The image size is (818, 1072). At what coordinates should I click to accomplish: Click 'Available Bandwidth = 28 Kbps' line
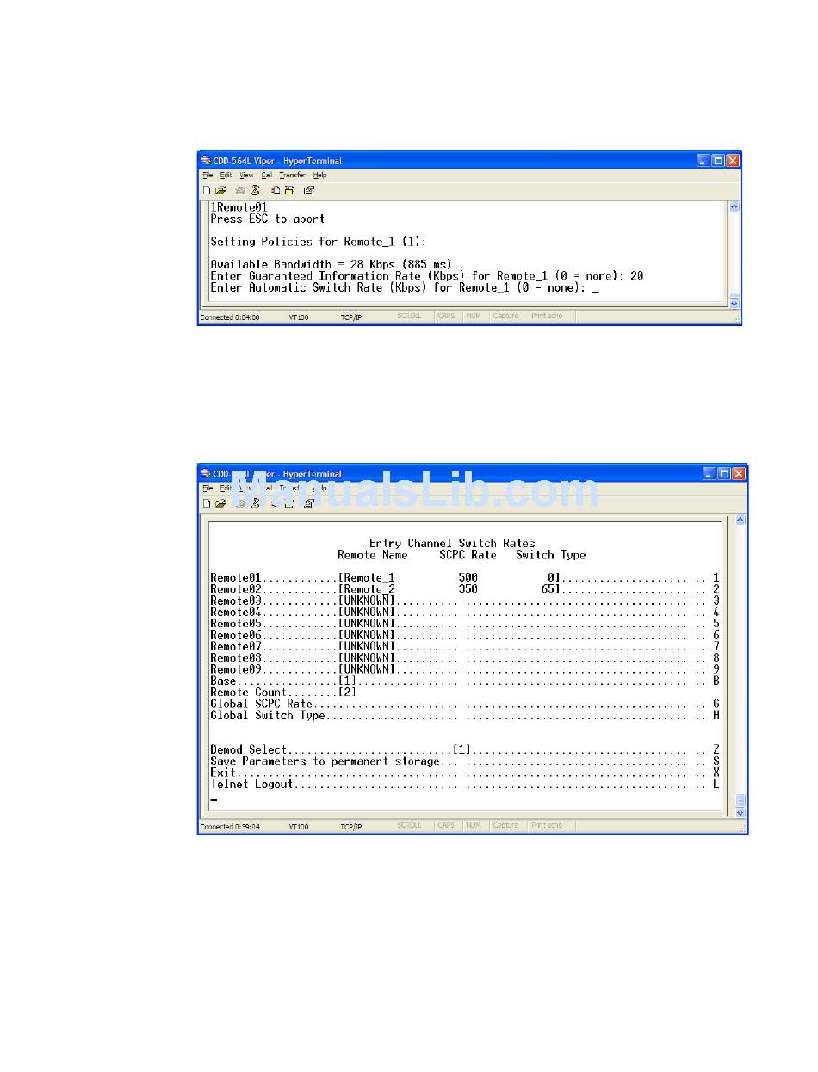click(x=332, y=265)
